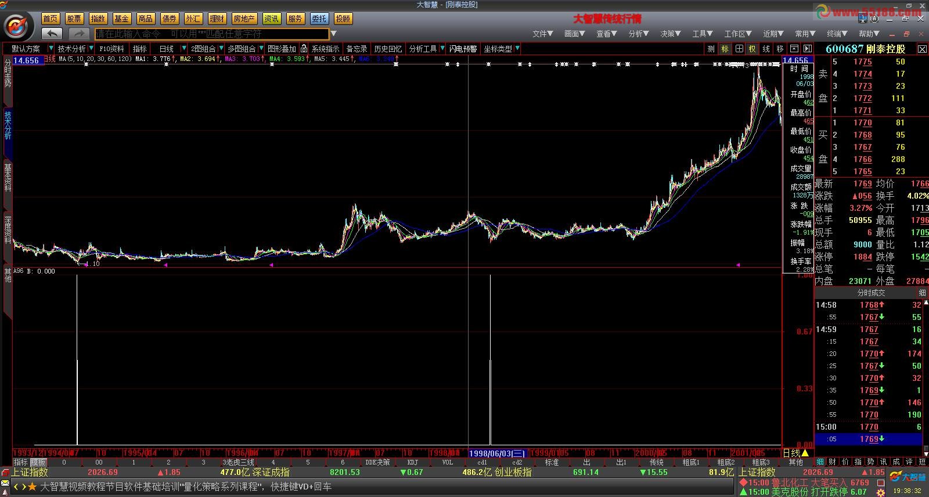
Task: Open 系统指示 in the toolbar
Action: (325, 49)
